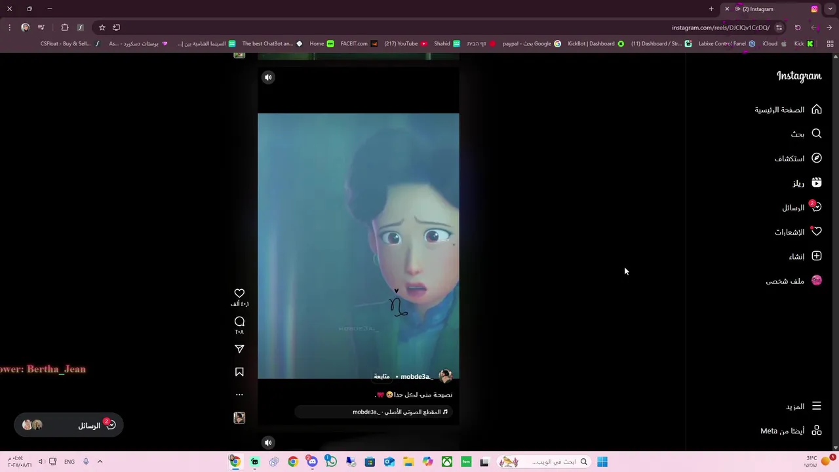Open tab search dropdown arrow
Viewport: 839px width, 472px height.
(830, 9)
